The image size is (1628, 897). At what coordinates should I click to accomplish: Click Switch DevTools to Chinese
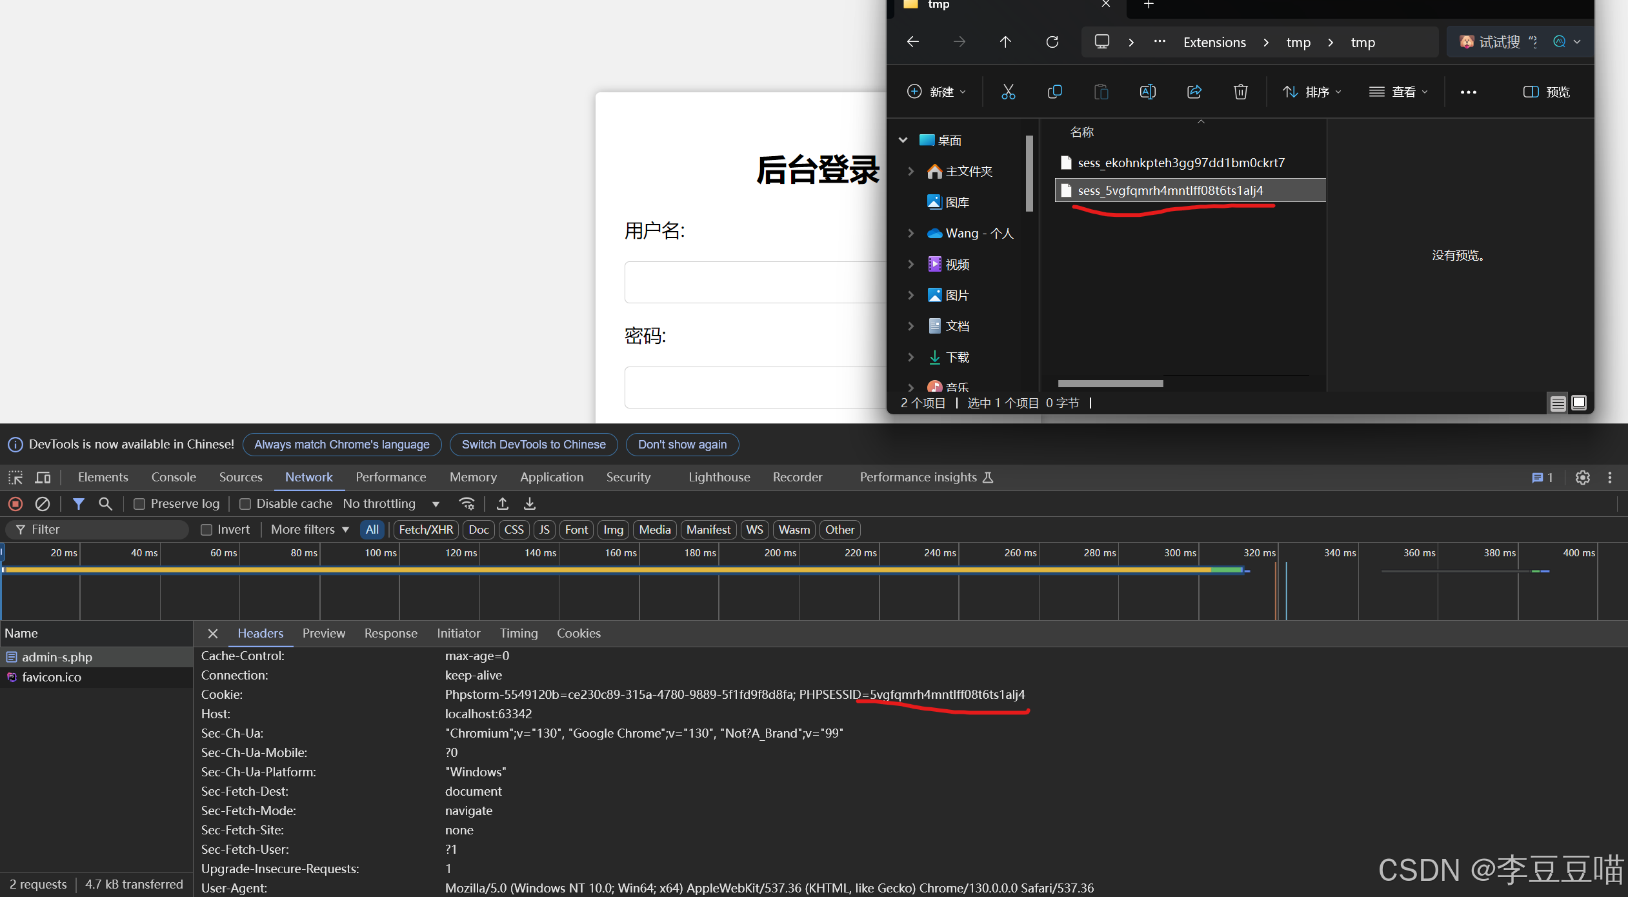coord(534,445)
